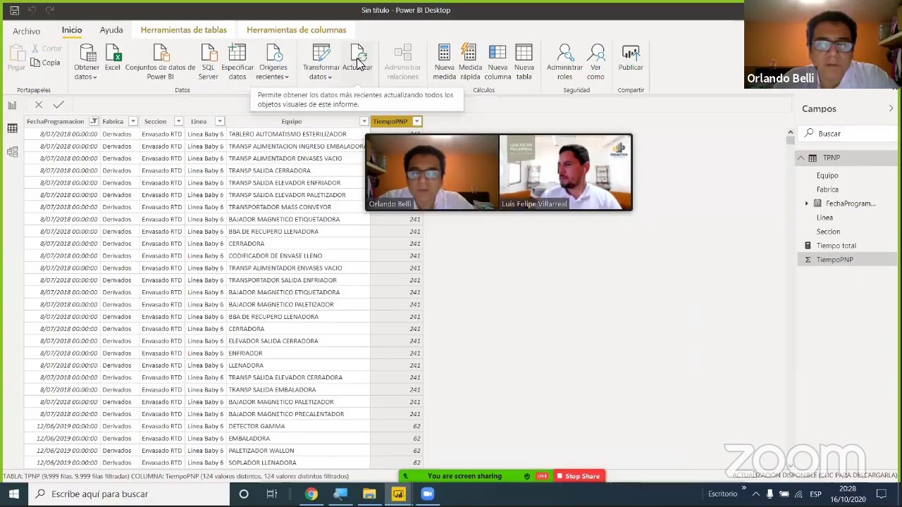Viewport: 902px width, 507px height.
Task: Open the Archivo menu
Action: [x=26, y=31]
